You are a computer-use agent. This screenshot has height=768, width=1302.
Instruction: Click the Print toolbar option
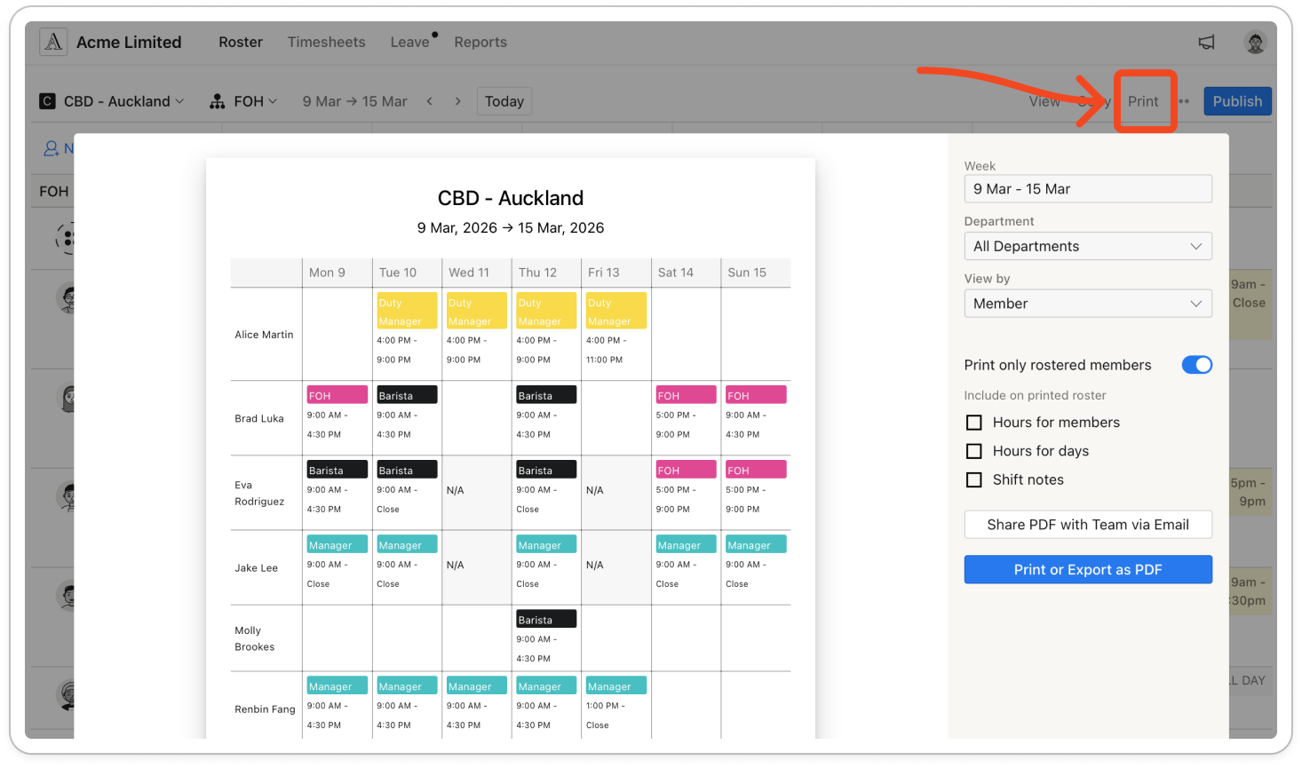pos(1143,101)
